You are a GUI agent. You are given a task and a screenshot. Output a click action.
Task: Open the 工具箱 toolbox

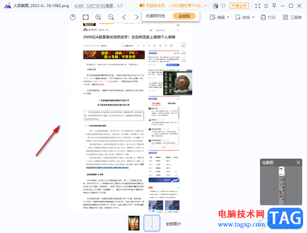tap(292, 18)
